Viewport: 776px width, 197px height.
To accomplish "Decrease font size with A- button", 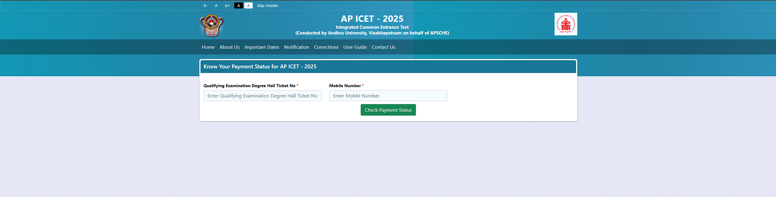I will click(206, 5).
